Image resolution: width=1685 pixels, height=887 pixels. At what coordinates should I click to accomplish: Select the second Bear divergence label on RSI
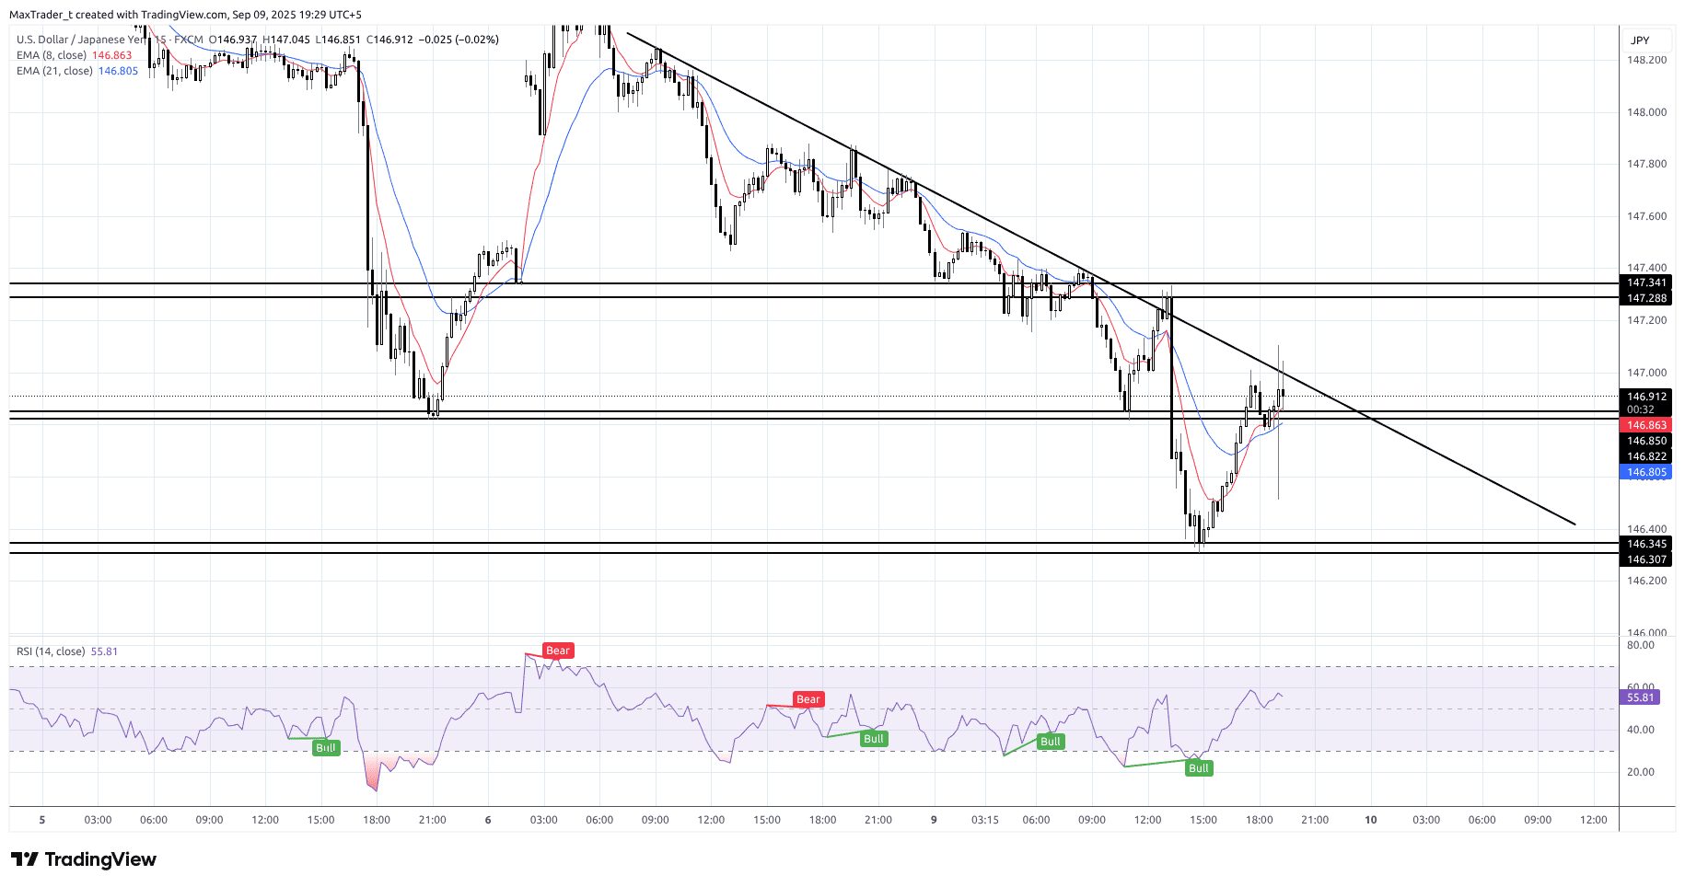pos(808,699)
